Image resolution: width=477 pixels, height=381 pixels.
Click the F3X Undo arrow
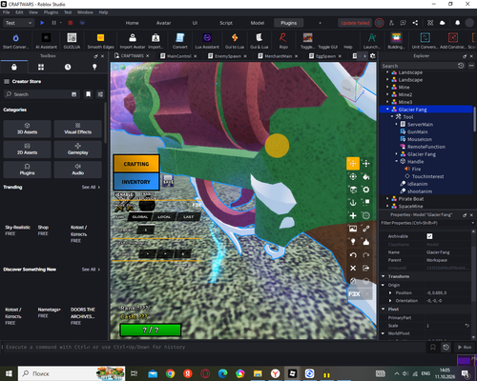[x=353, y=255]
